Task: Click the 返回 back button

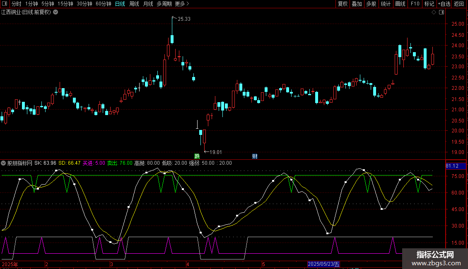Action: point(459,4)
